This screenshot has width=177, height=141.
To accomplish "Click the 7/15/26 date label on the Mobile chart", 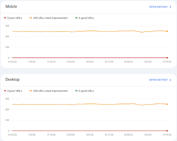I will [51, 62].
